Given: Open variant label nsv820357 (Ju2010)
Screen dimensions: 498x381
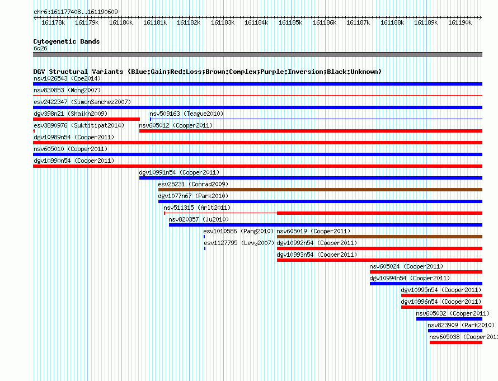Looking at the screenshot, I should tap(199, 219).
